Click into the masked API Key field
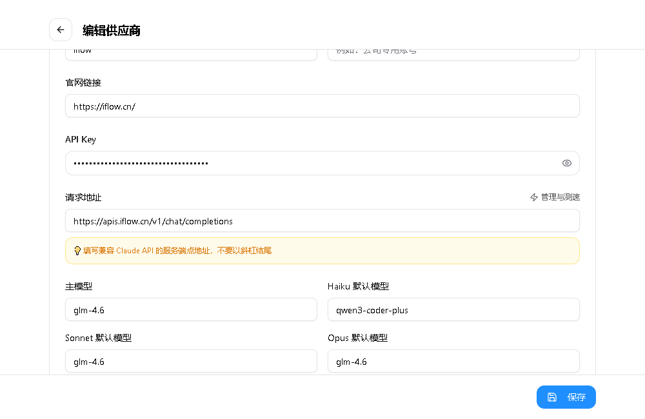Screen dimensions: 645x419 310,163
